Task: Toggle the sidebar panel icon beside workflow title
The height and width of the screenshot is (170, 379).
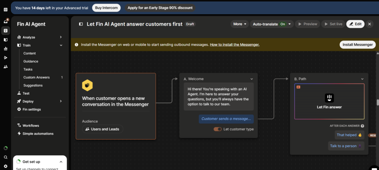Action: (81, 24)
